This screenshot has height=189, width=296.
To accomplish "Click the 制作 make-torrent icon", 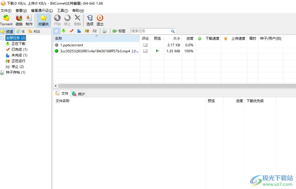I will [29, 20].
